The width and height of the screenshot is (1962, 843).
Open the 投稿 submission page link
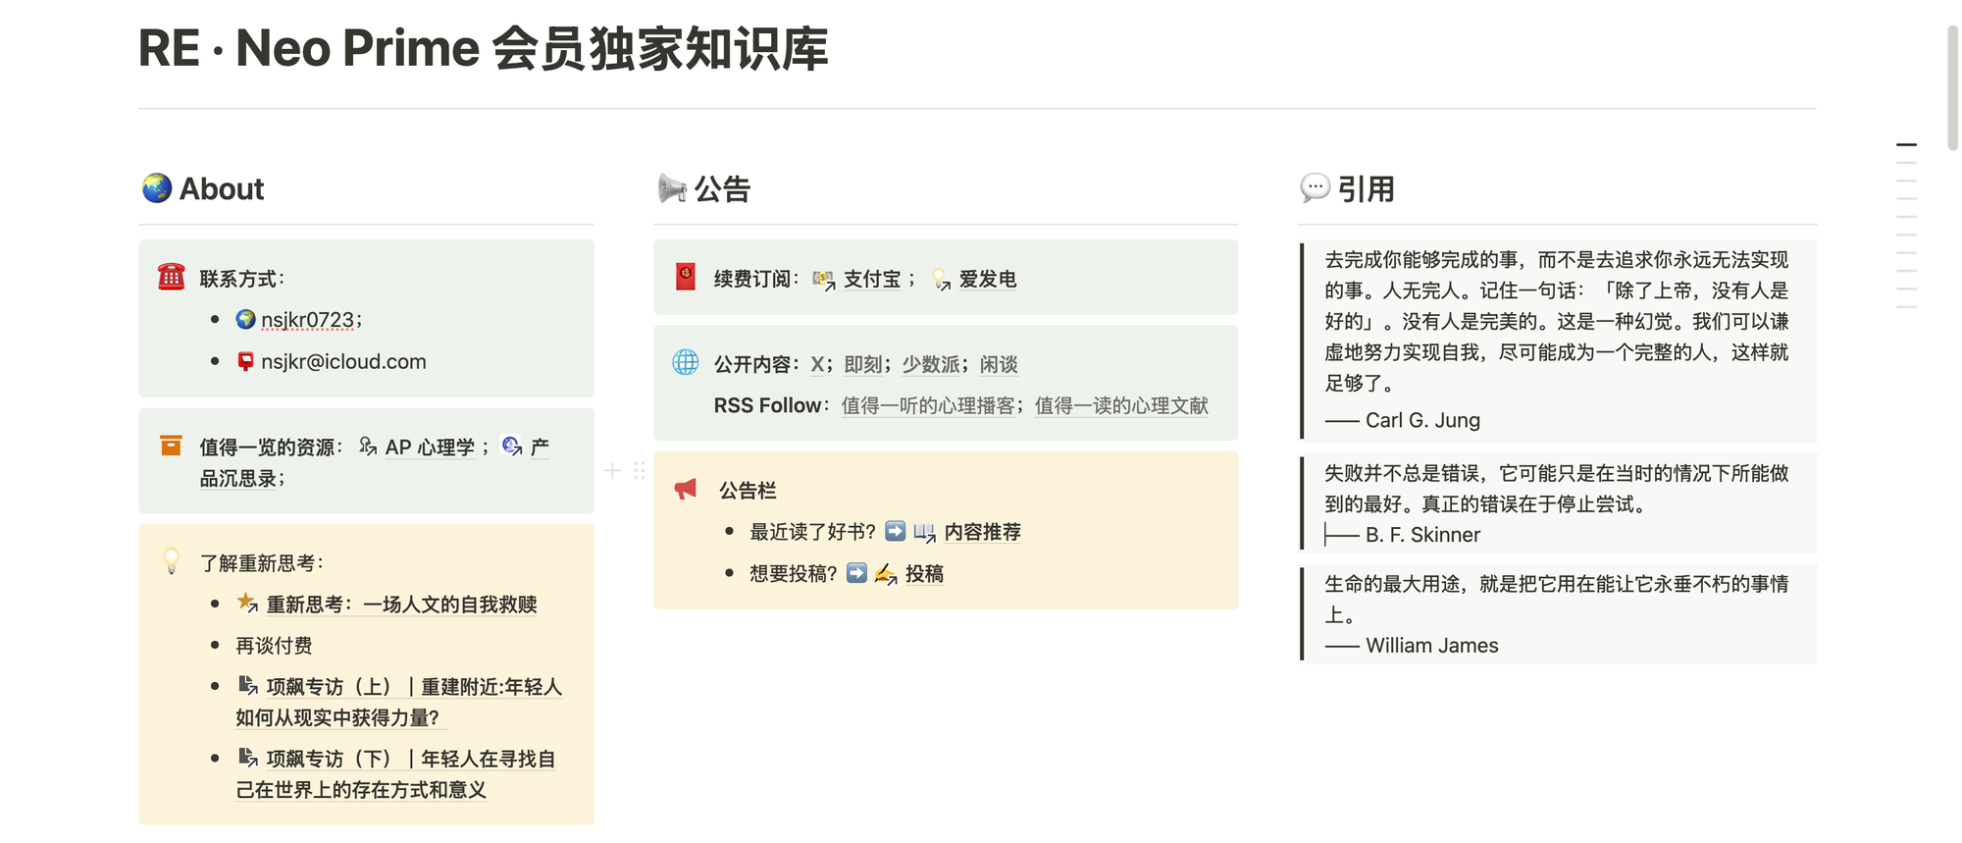click(924, 574)
